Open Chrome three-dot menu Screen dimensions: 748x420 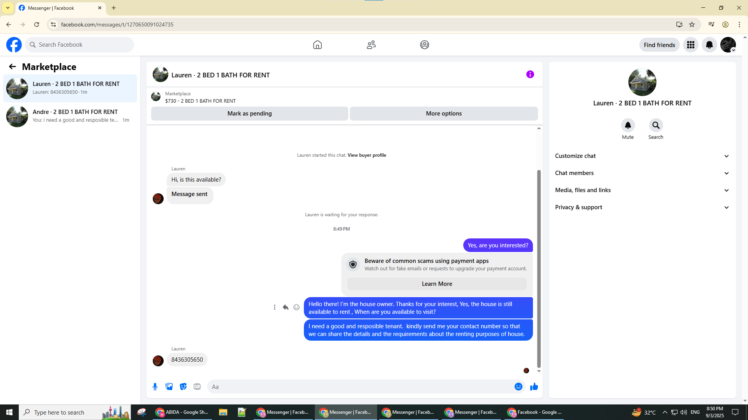[x=739, y=24]
